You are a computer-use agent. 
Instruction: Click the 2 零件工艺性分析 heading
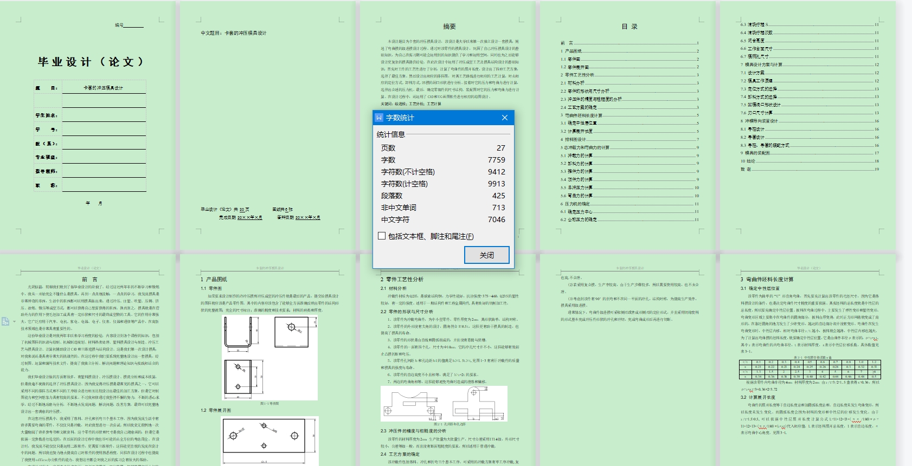point(402,280)
